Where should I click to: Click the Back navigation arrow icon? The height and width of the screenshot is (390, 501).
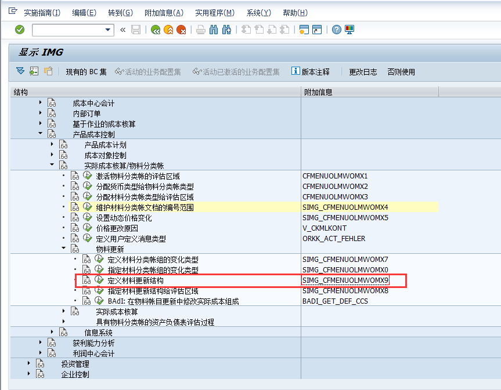155,30
